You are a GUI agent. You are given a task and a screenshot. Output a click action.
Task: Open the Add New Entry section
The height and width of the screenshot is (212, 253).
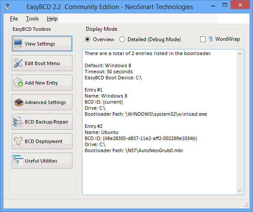tap(42, 83)
